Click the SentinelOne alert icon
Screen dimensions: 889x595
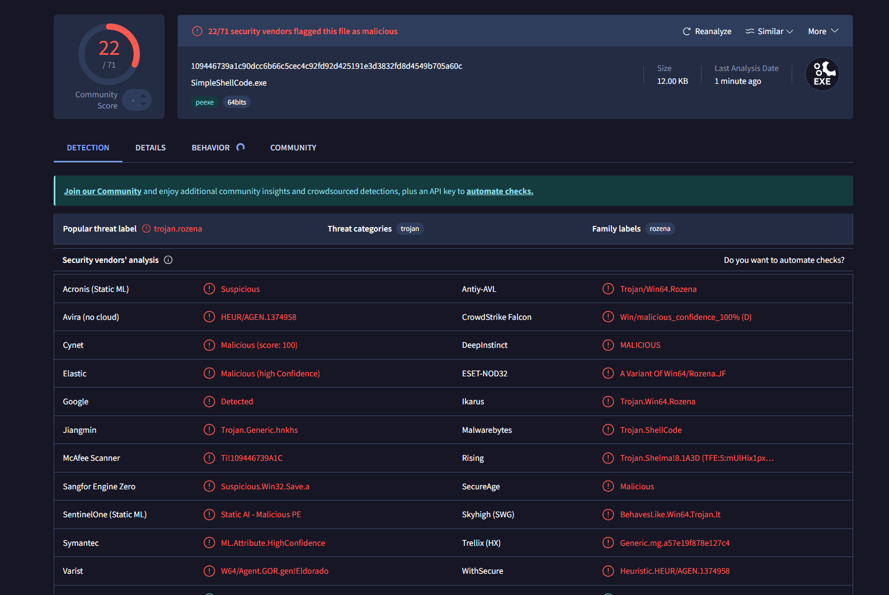[209, 514]
